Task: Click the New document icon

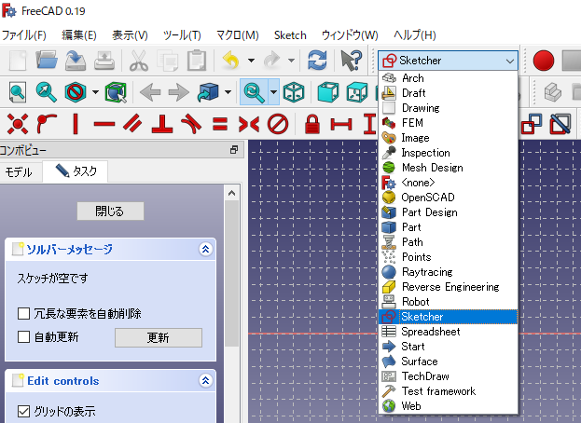Action: [x=18, y=61]
